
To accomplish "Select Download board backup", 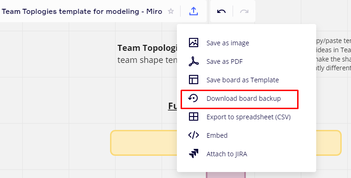I will 244,98.
